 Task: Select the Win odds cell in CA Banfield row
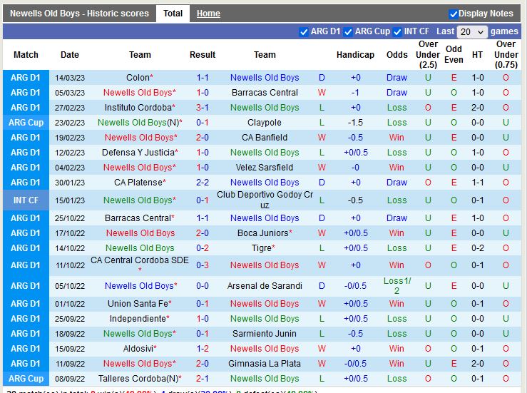click(x=396, y=138)
